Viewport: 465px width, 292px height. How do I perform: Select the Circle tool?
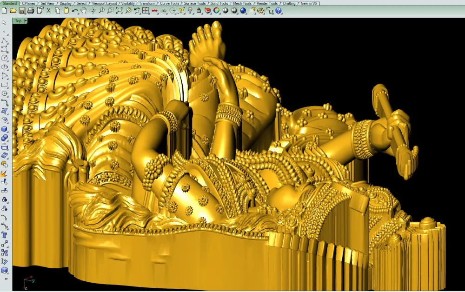4,58
